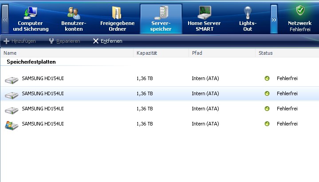
Task: Click the third row's Fehlerfrei status text
Action: [287, 109]
